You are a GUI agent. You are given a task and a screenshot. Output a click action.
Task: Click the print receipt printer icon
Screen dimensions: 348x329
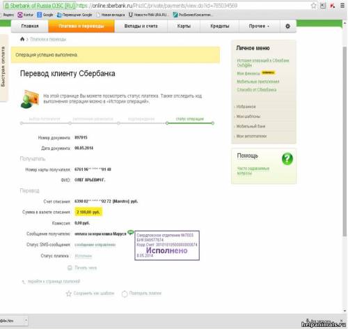click(70, 268)
